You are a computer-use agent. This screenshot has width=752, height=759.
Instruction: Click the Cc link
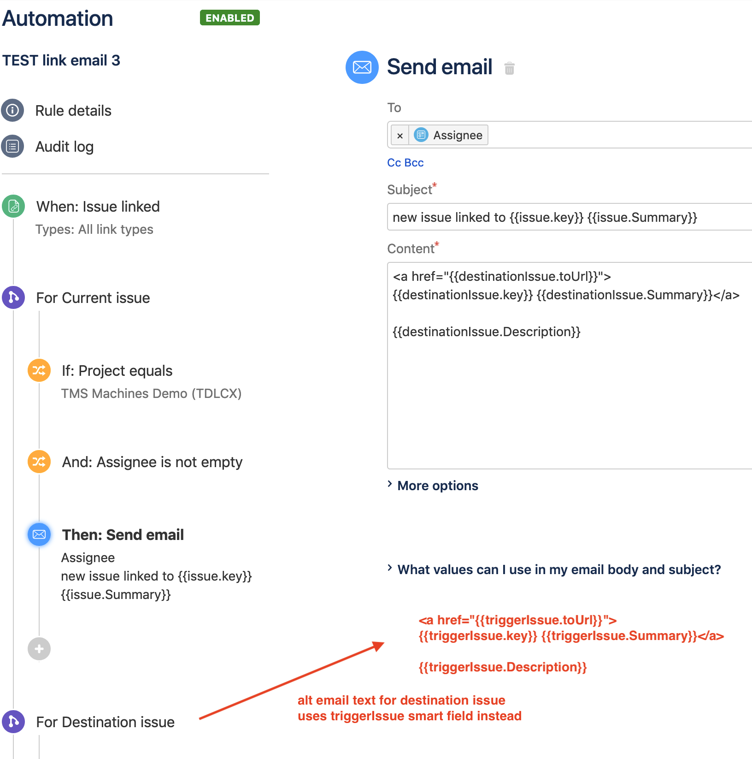click(394, 163)
